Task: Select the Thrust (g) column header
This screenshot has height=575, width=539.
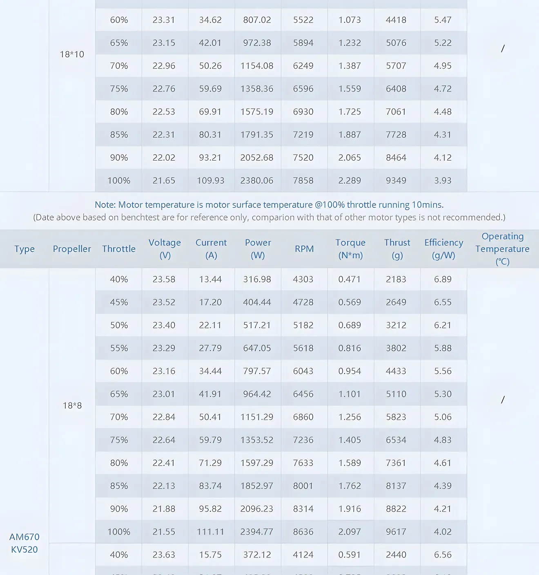Action: pyautogui.click(x=397, y=249)
